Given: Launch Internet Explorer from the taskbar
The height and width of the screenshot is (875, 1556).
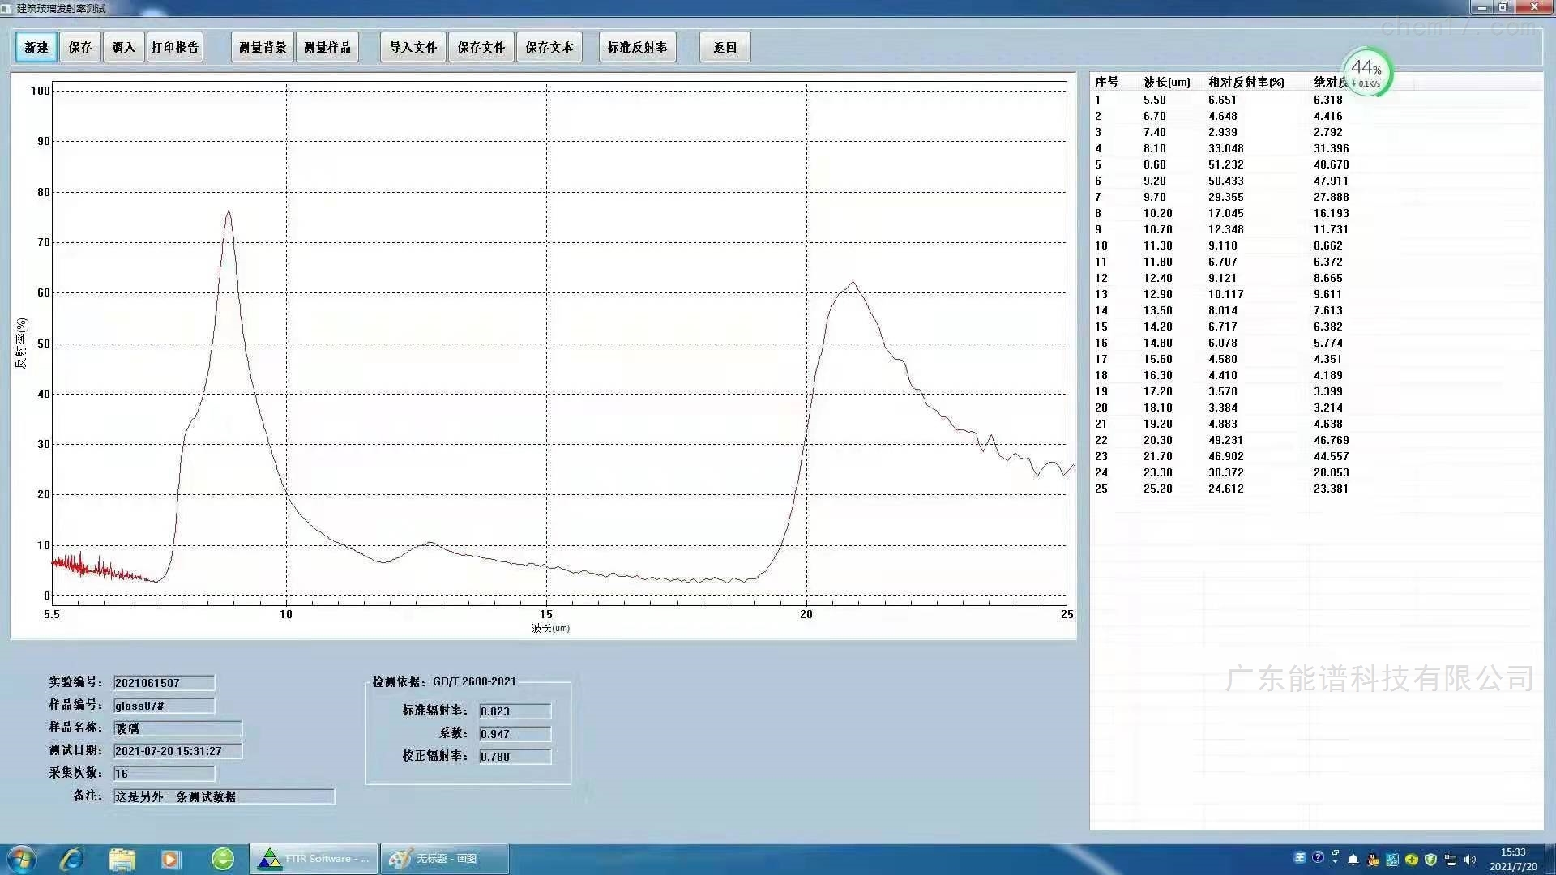Looking at the screenshot, I should click(x=73, y=859).
